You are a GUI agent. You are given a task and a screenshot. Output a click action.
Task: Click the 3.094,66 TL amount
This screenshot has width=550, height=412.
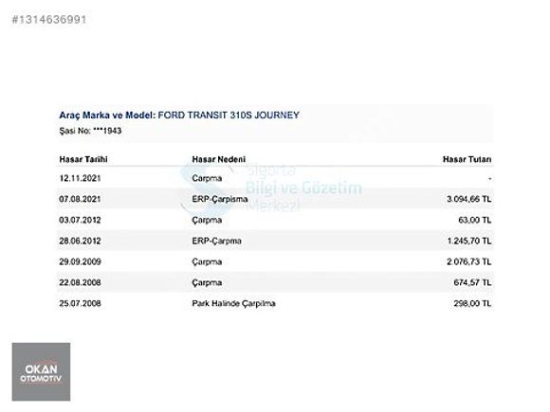pyautogui.click(x=469, y=199)
